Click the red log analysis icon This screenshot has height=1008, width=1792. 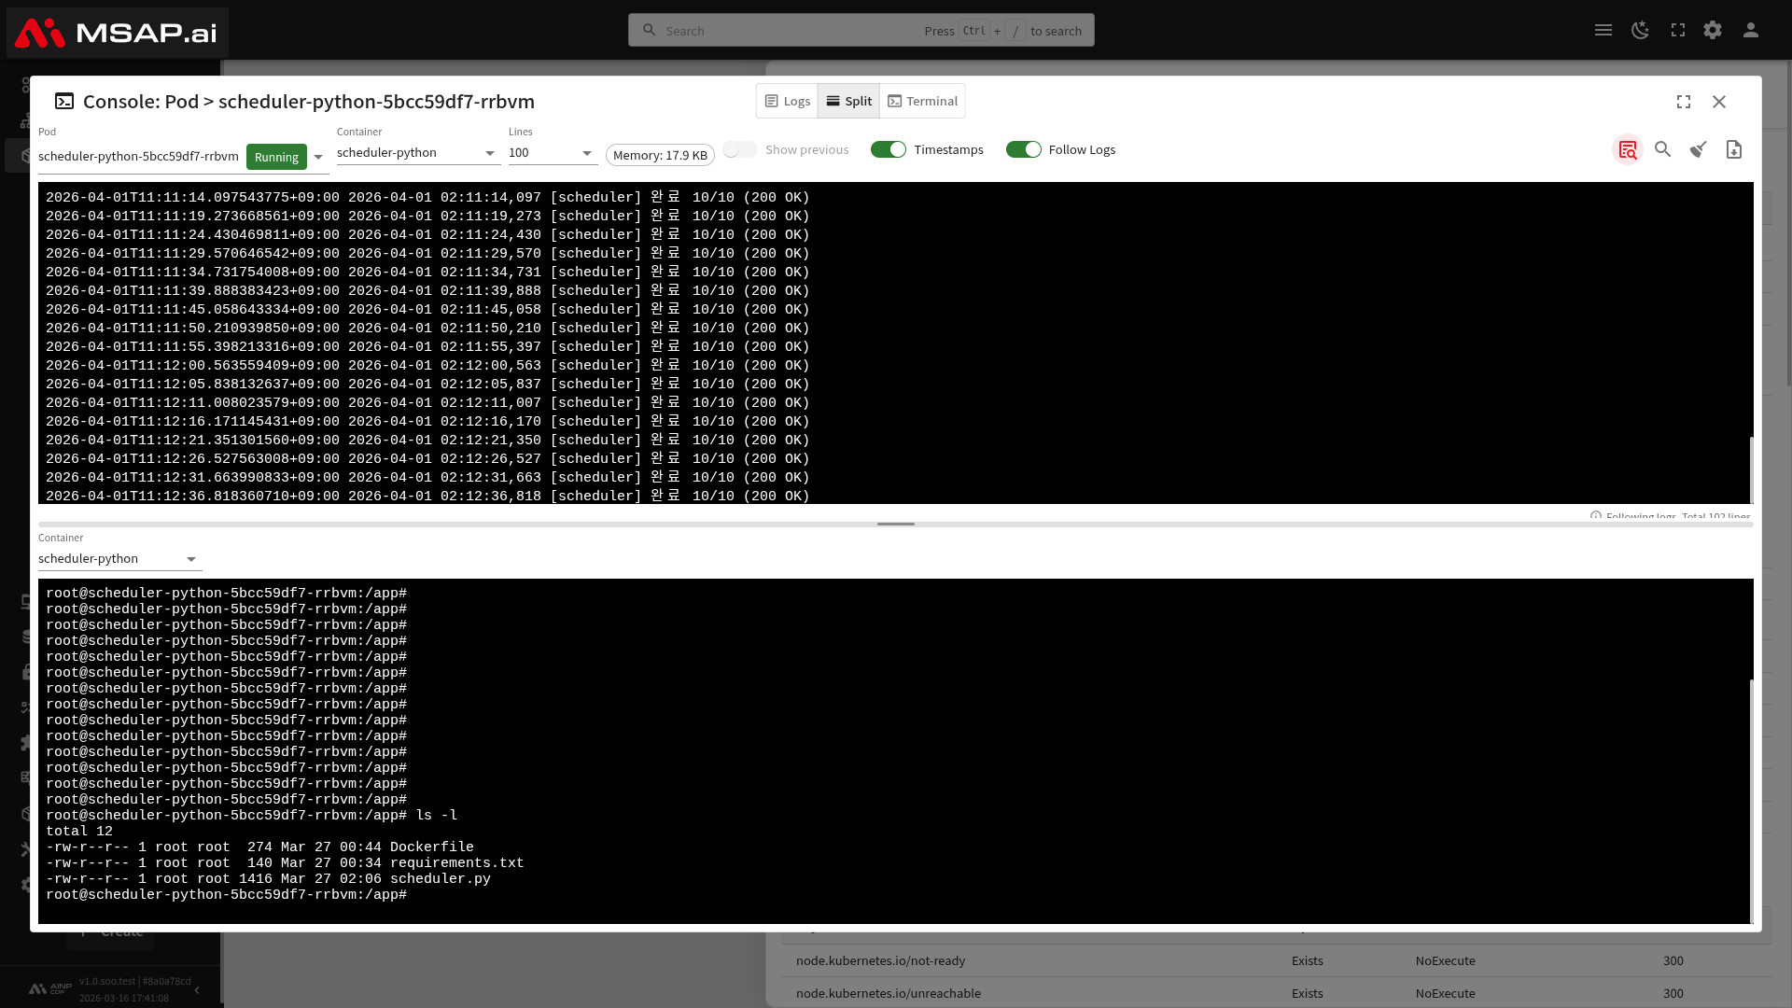coord(1628,149)
